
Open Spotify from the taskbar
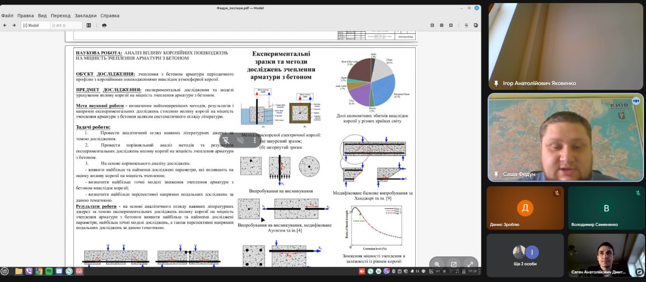(49, 271)
